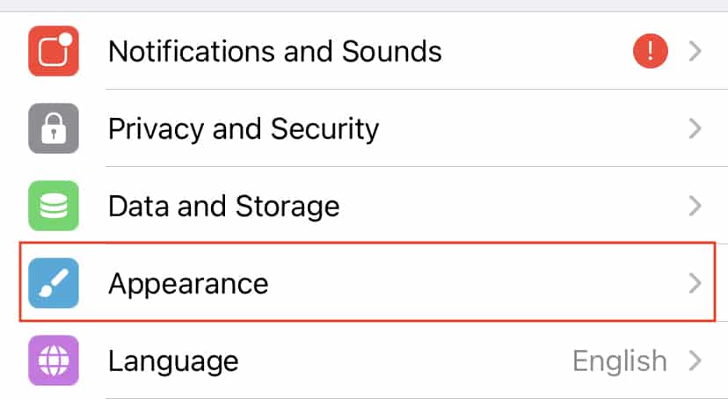This screenshot has width=728, height=400.
Task: Tap blank area of Data and Storage row
Action: pos(511,206)
